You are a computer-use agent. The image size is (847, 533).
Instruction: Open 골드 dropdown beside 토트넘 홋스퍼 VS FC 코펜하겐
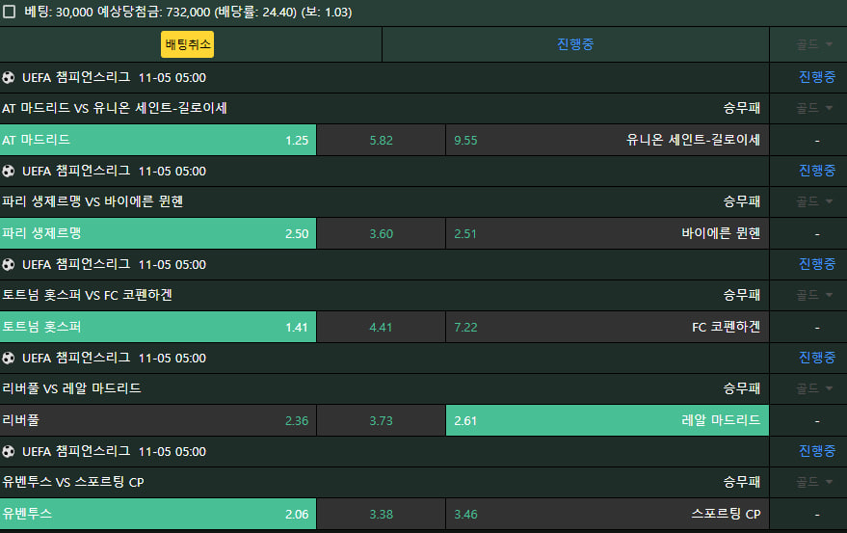click(x=814, y=295)
